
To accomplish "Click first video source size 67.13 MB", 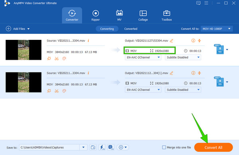I will tap(91, 52).
